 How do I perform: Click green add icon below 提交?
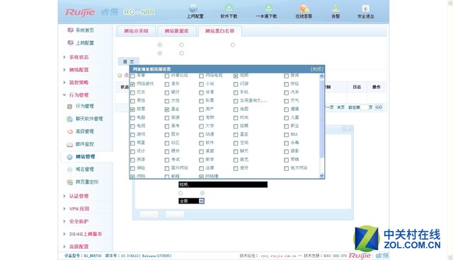point(120,76)
